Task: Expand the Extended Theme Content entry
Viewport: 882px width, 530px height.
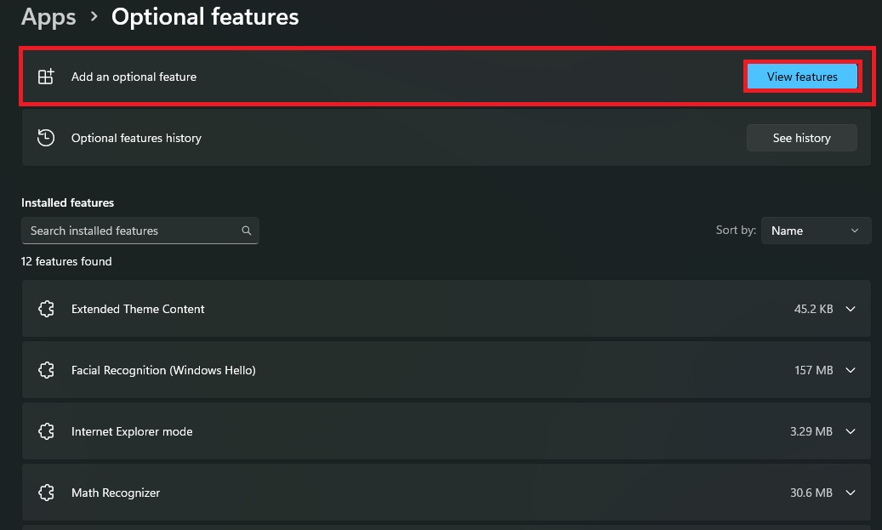Action: [x=851, y=310]
